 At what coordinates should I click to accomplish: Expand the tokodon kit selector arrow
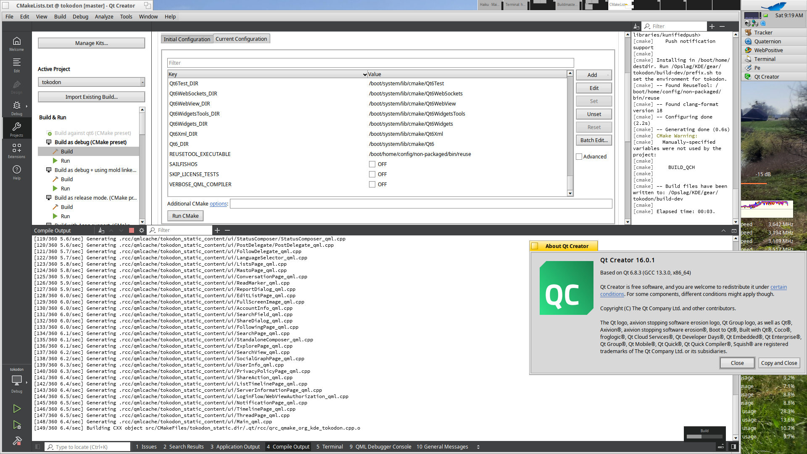tap(26, 383)
